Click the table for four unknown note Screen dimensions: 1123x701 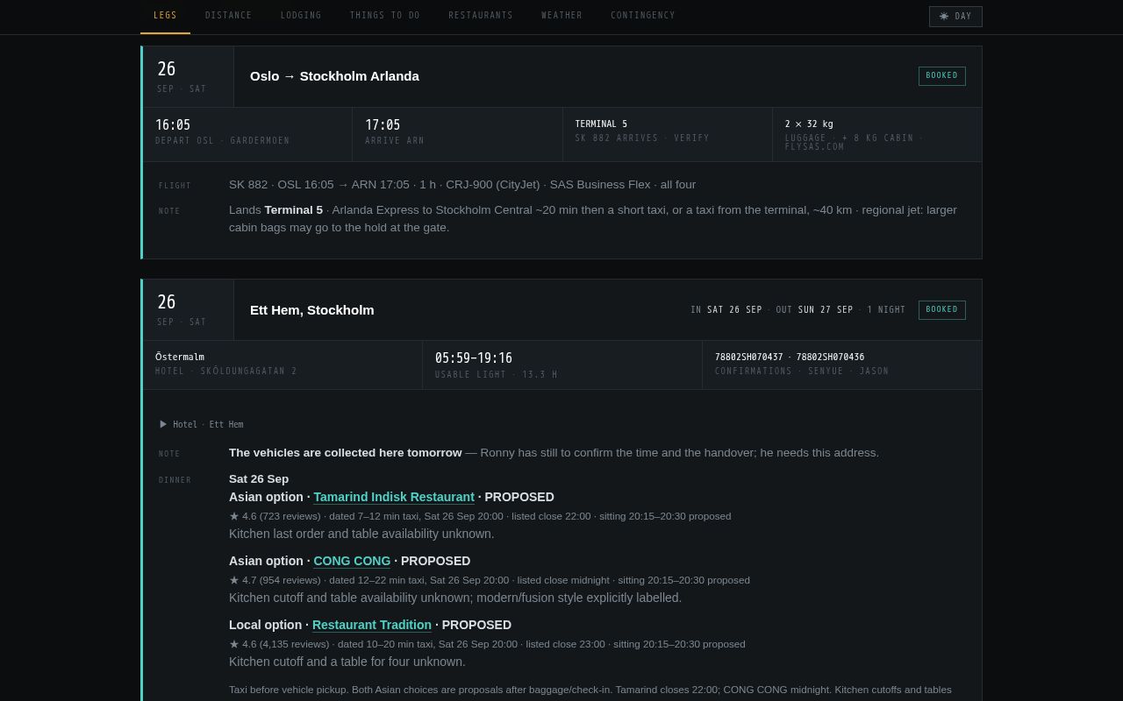pos(347,662)
